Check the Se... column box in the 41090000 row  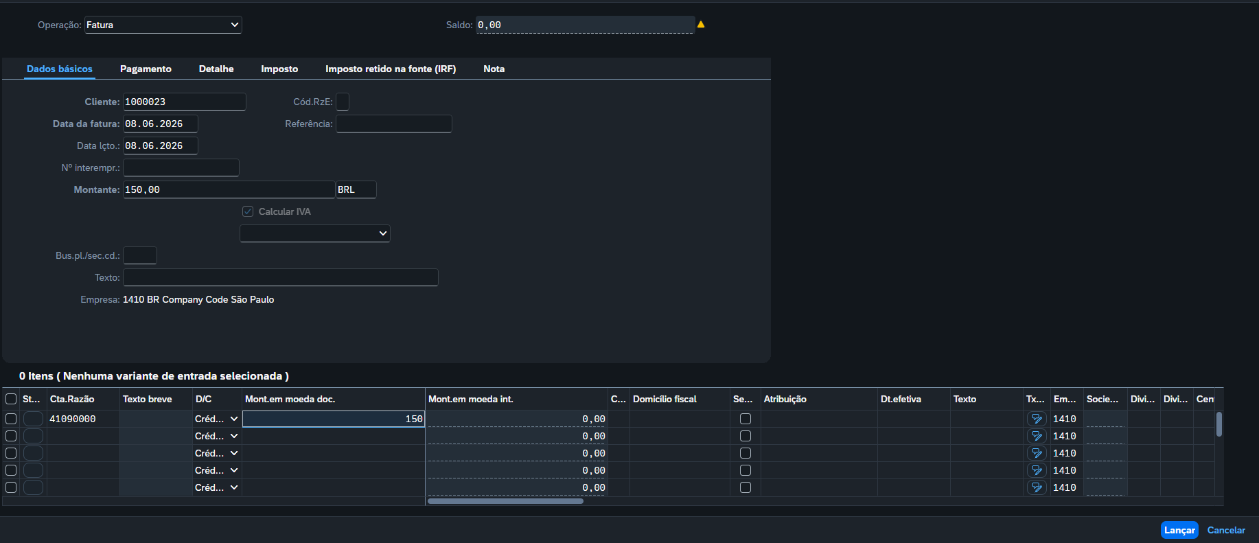pos(746,419)
